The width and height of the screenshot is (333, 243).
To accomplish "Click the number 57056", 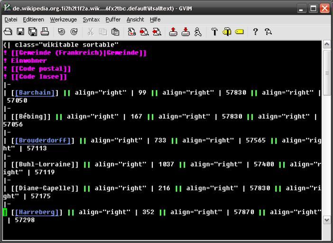I will point(13,124).
